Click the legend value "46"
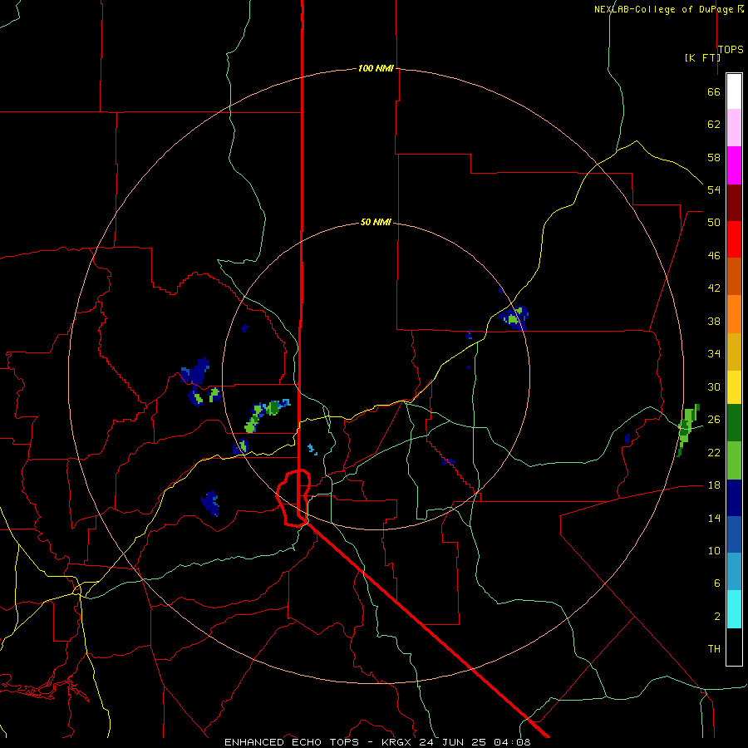Screen dimensions: 748x748 click(714, 256)
